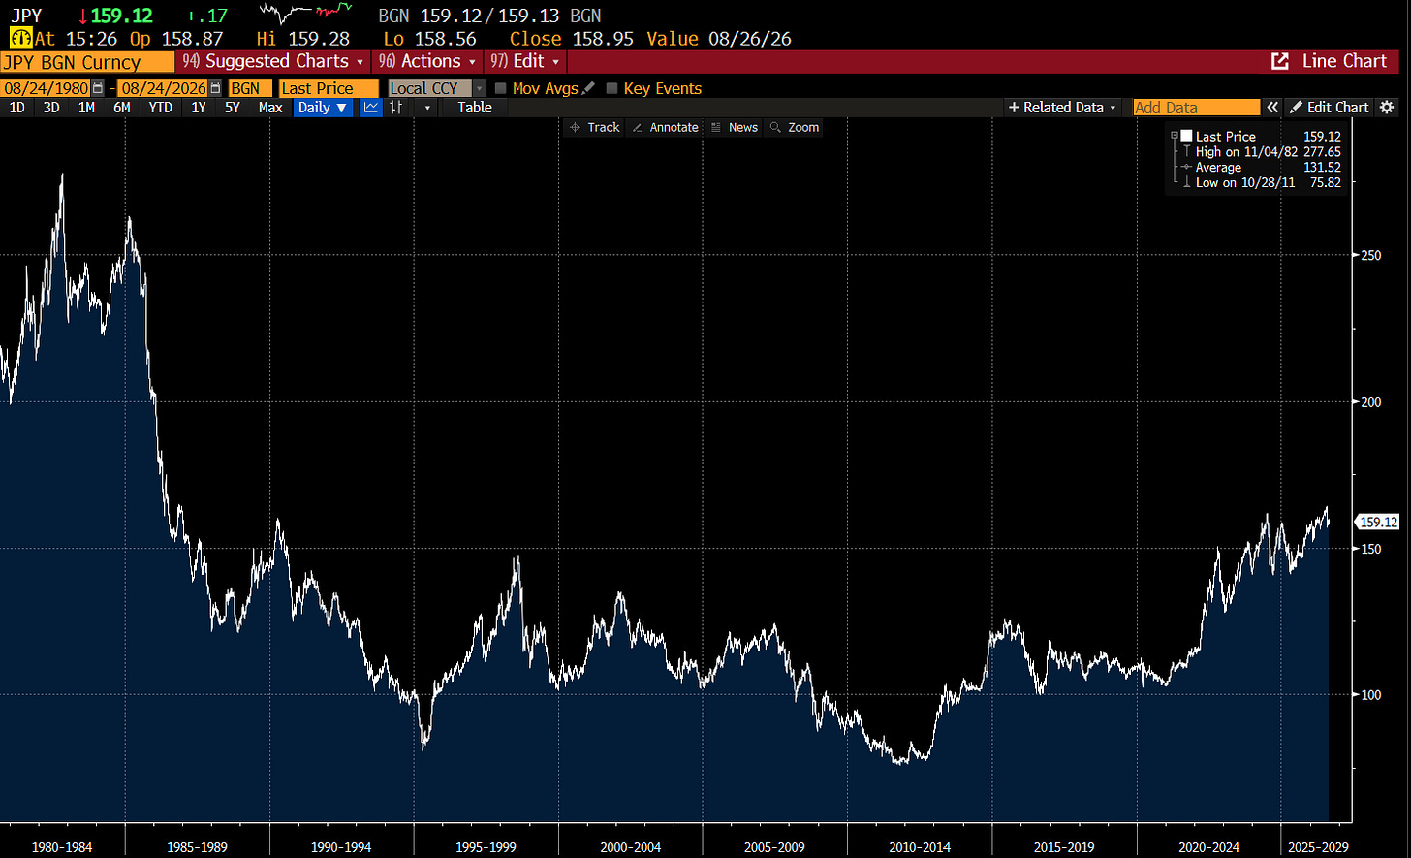Viewport: 1411px width, 858px height.
Task: Collapse the Last Price legend tree
Action: click(1174, 137)
